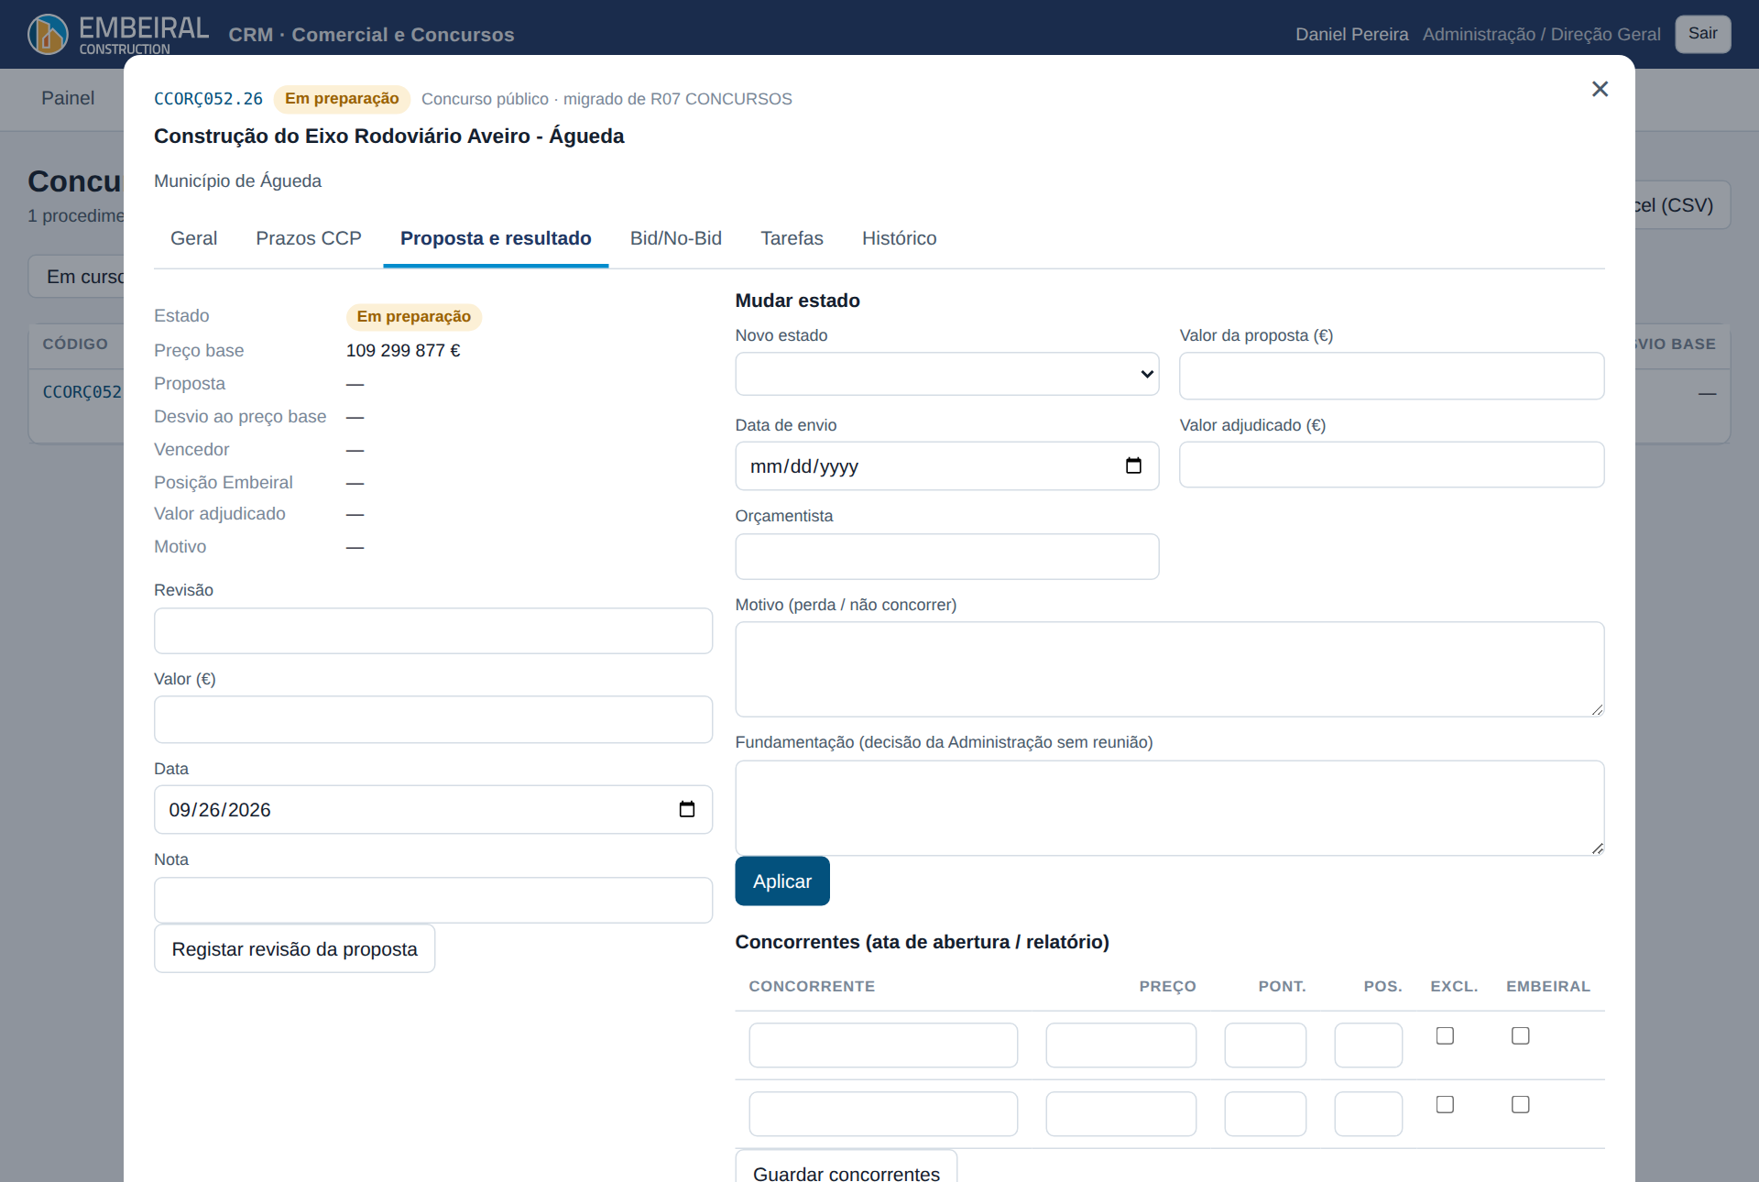Click the PREÇO column header
This screenshot has height=1182, width=1759.
coord(1167,986)
